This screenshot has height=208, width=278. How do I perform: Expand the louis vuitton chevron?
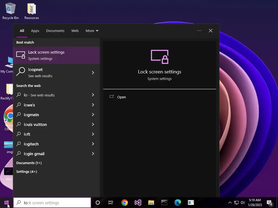pos(93,124)
